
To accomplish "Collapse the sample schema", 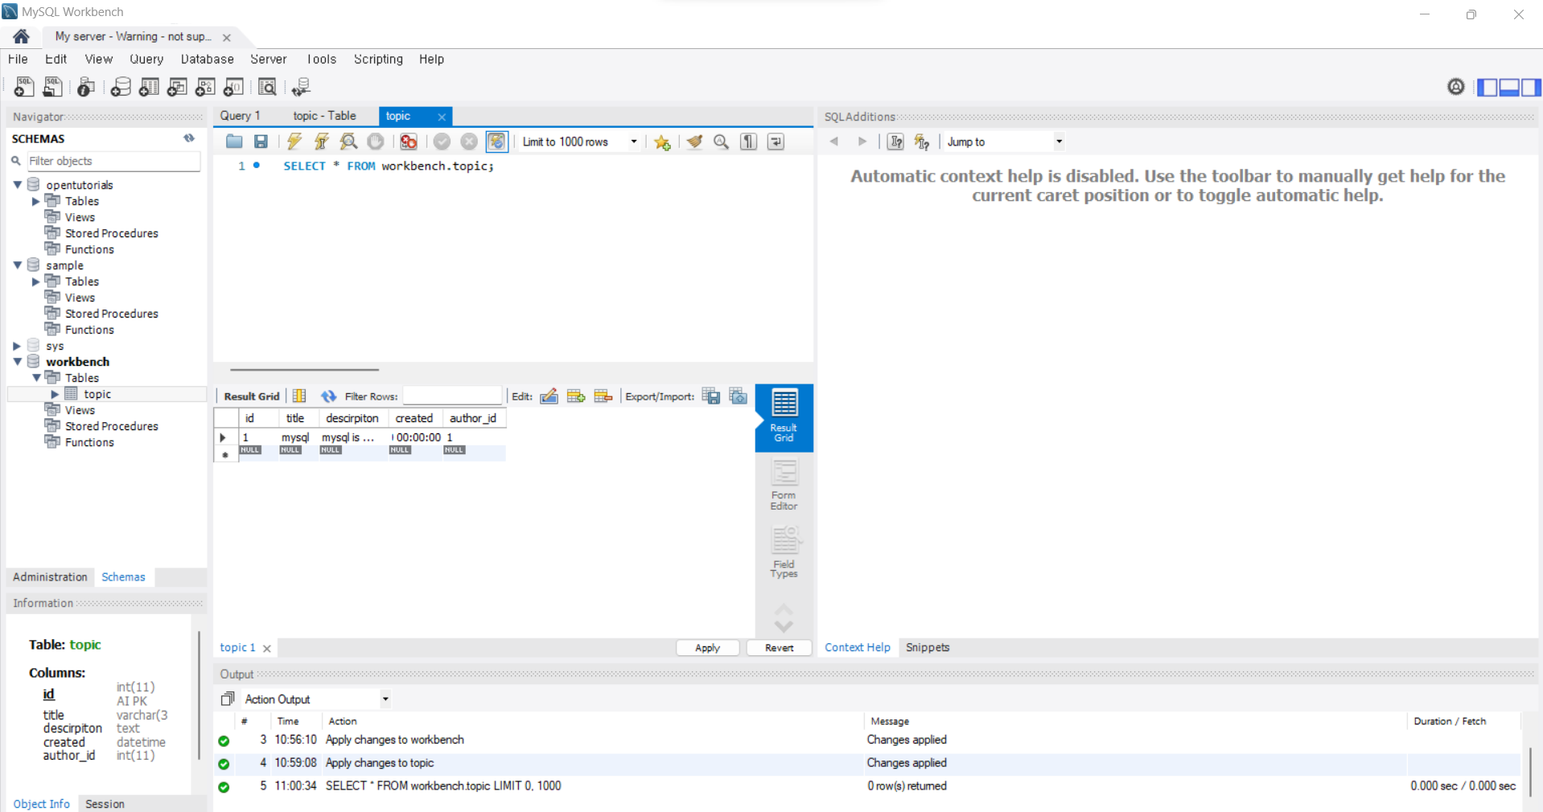I will [17, 265].
